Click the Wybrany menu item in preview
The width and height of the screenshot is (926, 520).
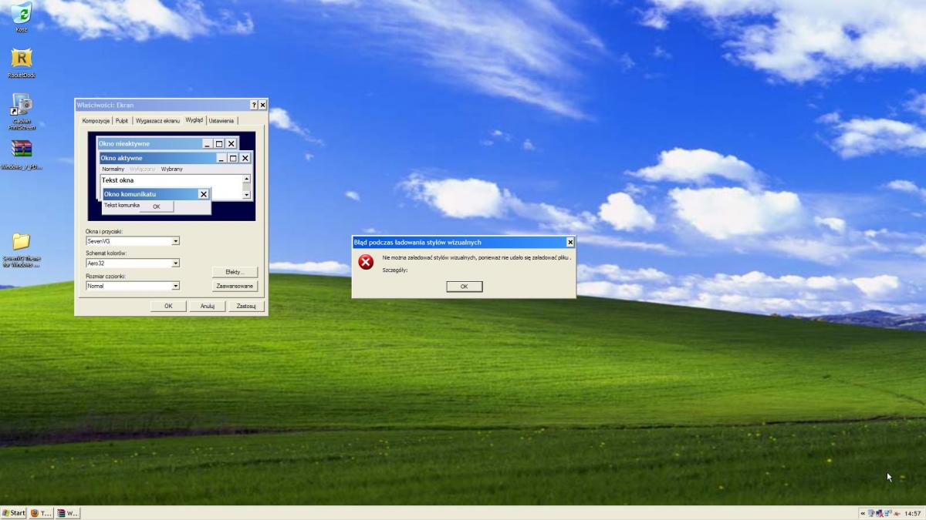coord(172,169)
